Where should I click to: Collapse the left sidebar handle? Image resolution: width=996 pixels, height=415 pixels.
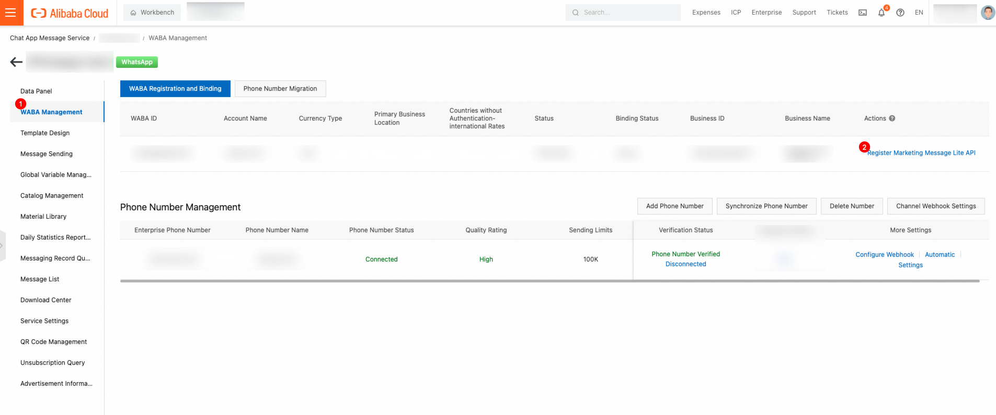point(2,245)
